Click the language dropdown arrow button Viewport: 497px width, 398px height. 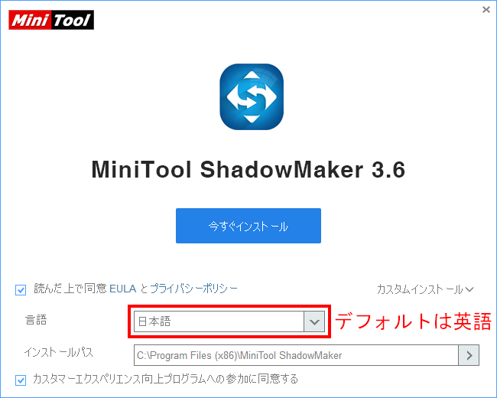[x=314, y=321]
